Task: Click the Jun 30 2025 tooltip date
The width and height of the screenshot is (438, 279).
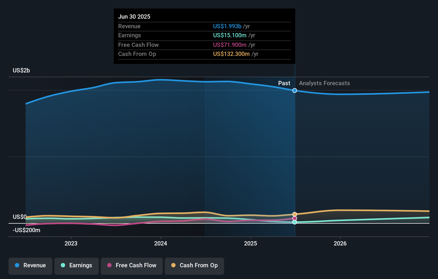Action: (134, 17)
